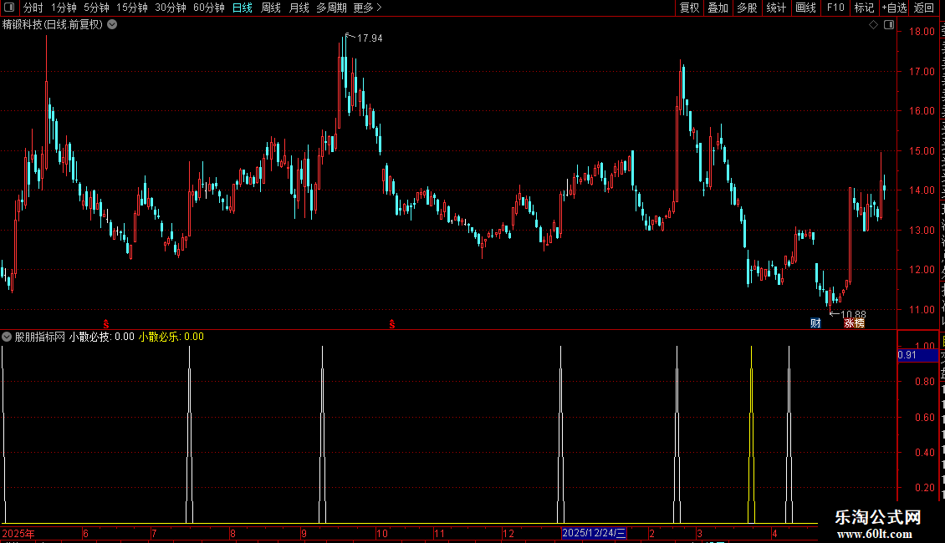This screenshot has height=543, width=945.
Task: Switch to 分时 intraday view
Action: click(x=33, y=8)
